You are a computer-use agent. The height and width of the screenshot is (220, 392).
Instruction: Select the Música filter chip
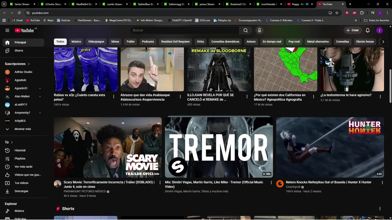coord(76,42)
